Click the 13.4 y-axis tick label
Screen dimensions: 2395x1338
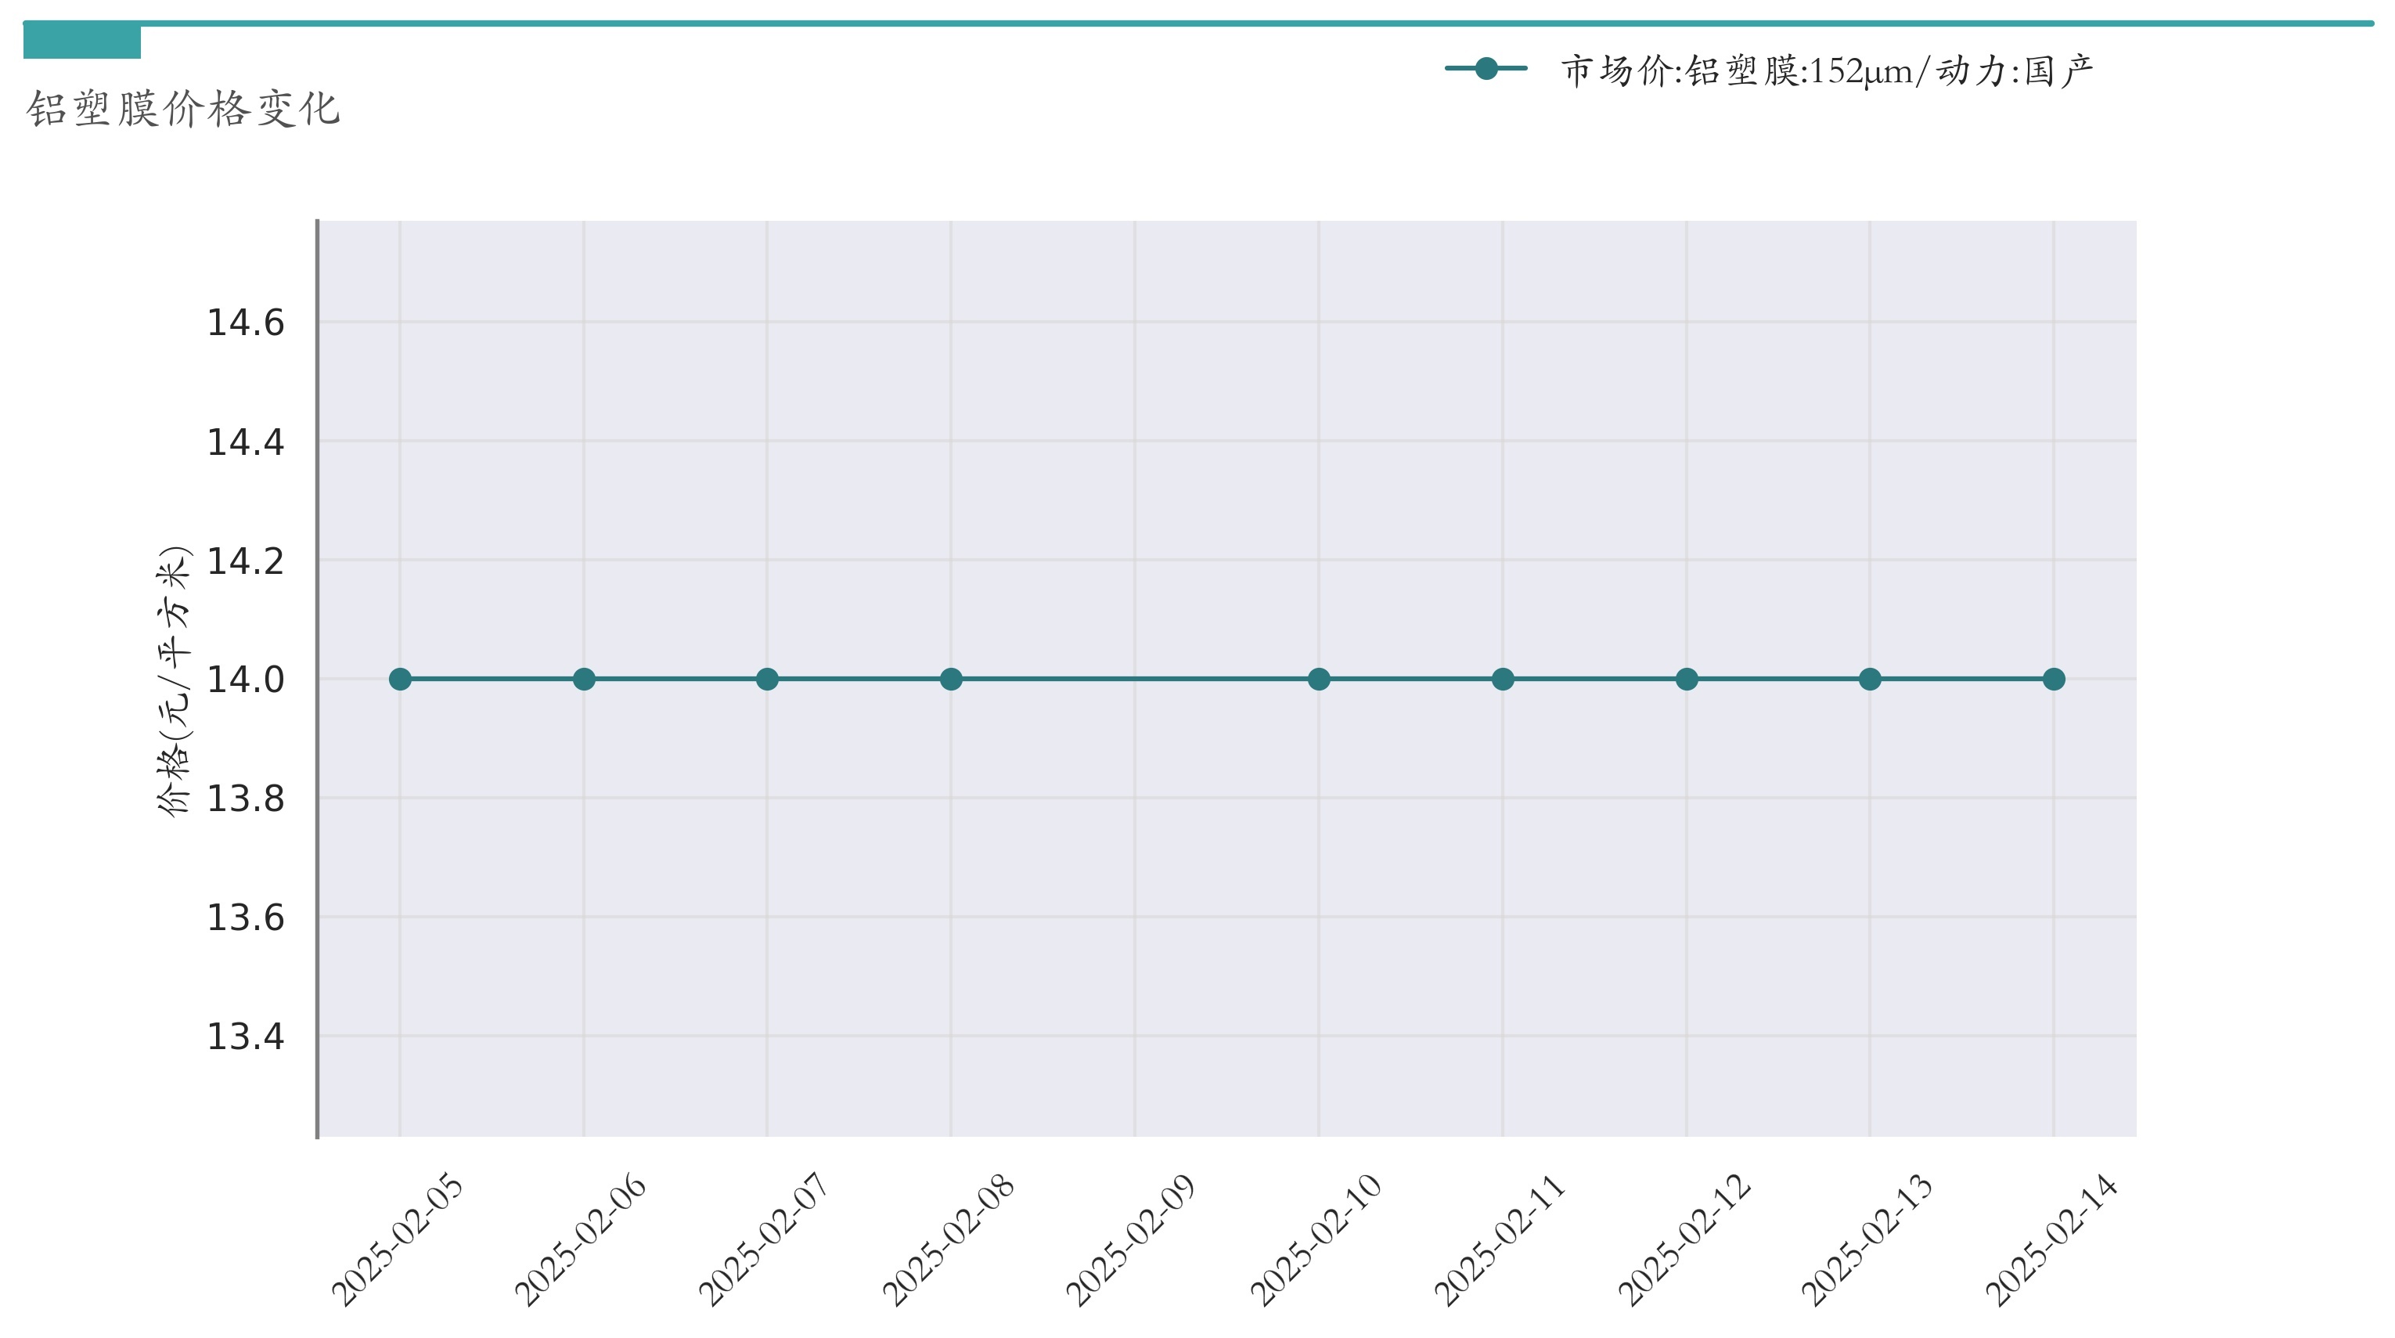pos(244,1037)
